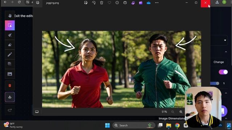Open Task View from the taskbar
The height and width of the screenshot is (130, 232).
[160, 125]
